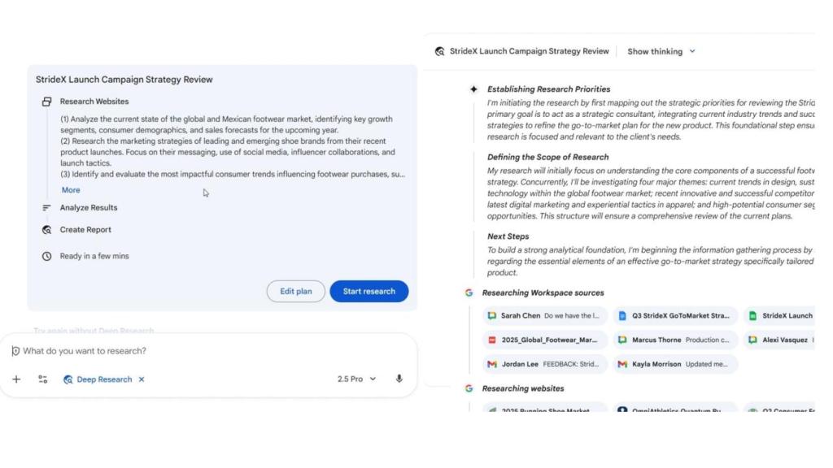The image size is (833, 468).
Task: Expand the Show thinking dropdown
Action: click(661, 51)
